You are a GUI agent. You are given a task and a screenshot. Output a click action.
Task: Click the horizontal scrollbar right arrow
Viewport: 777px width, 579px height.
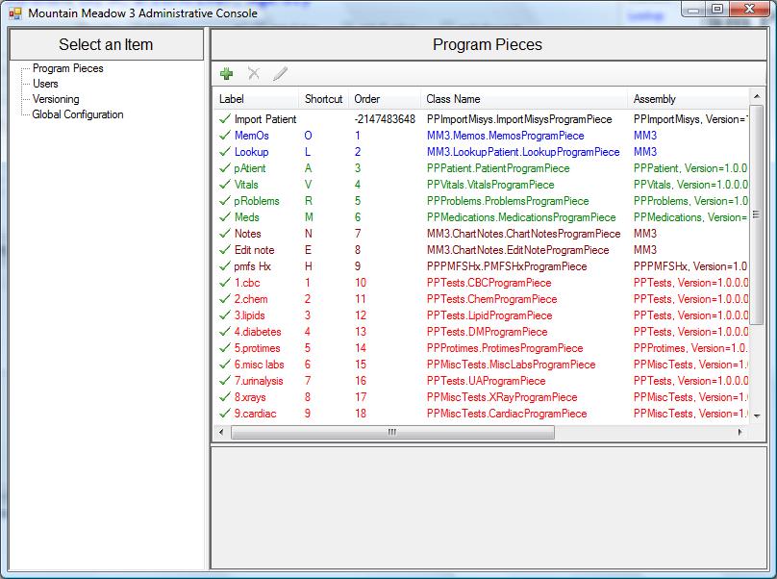739,432
